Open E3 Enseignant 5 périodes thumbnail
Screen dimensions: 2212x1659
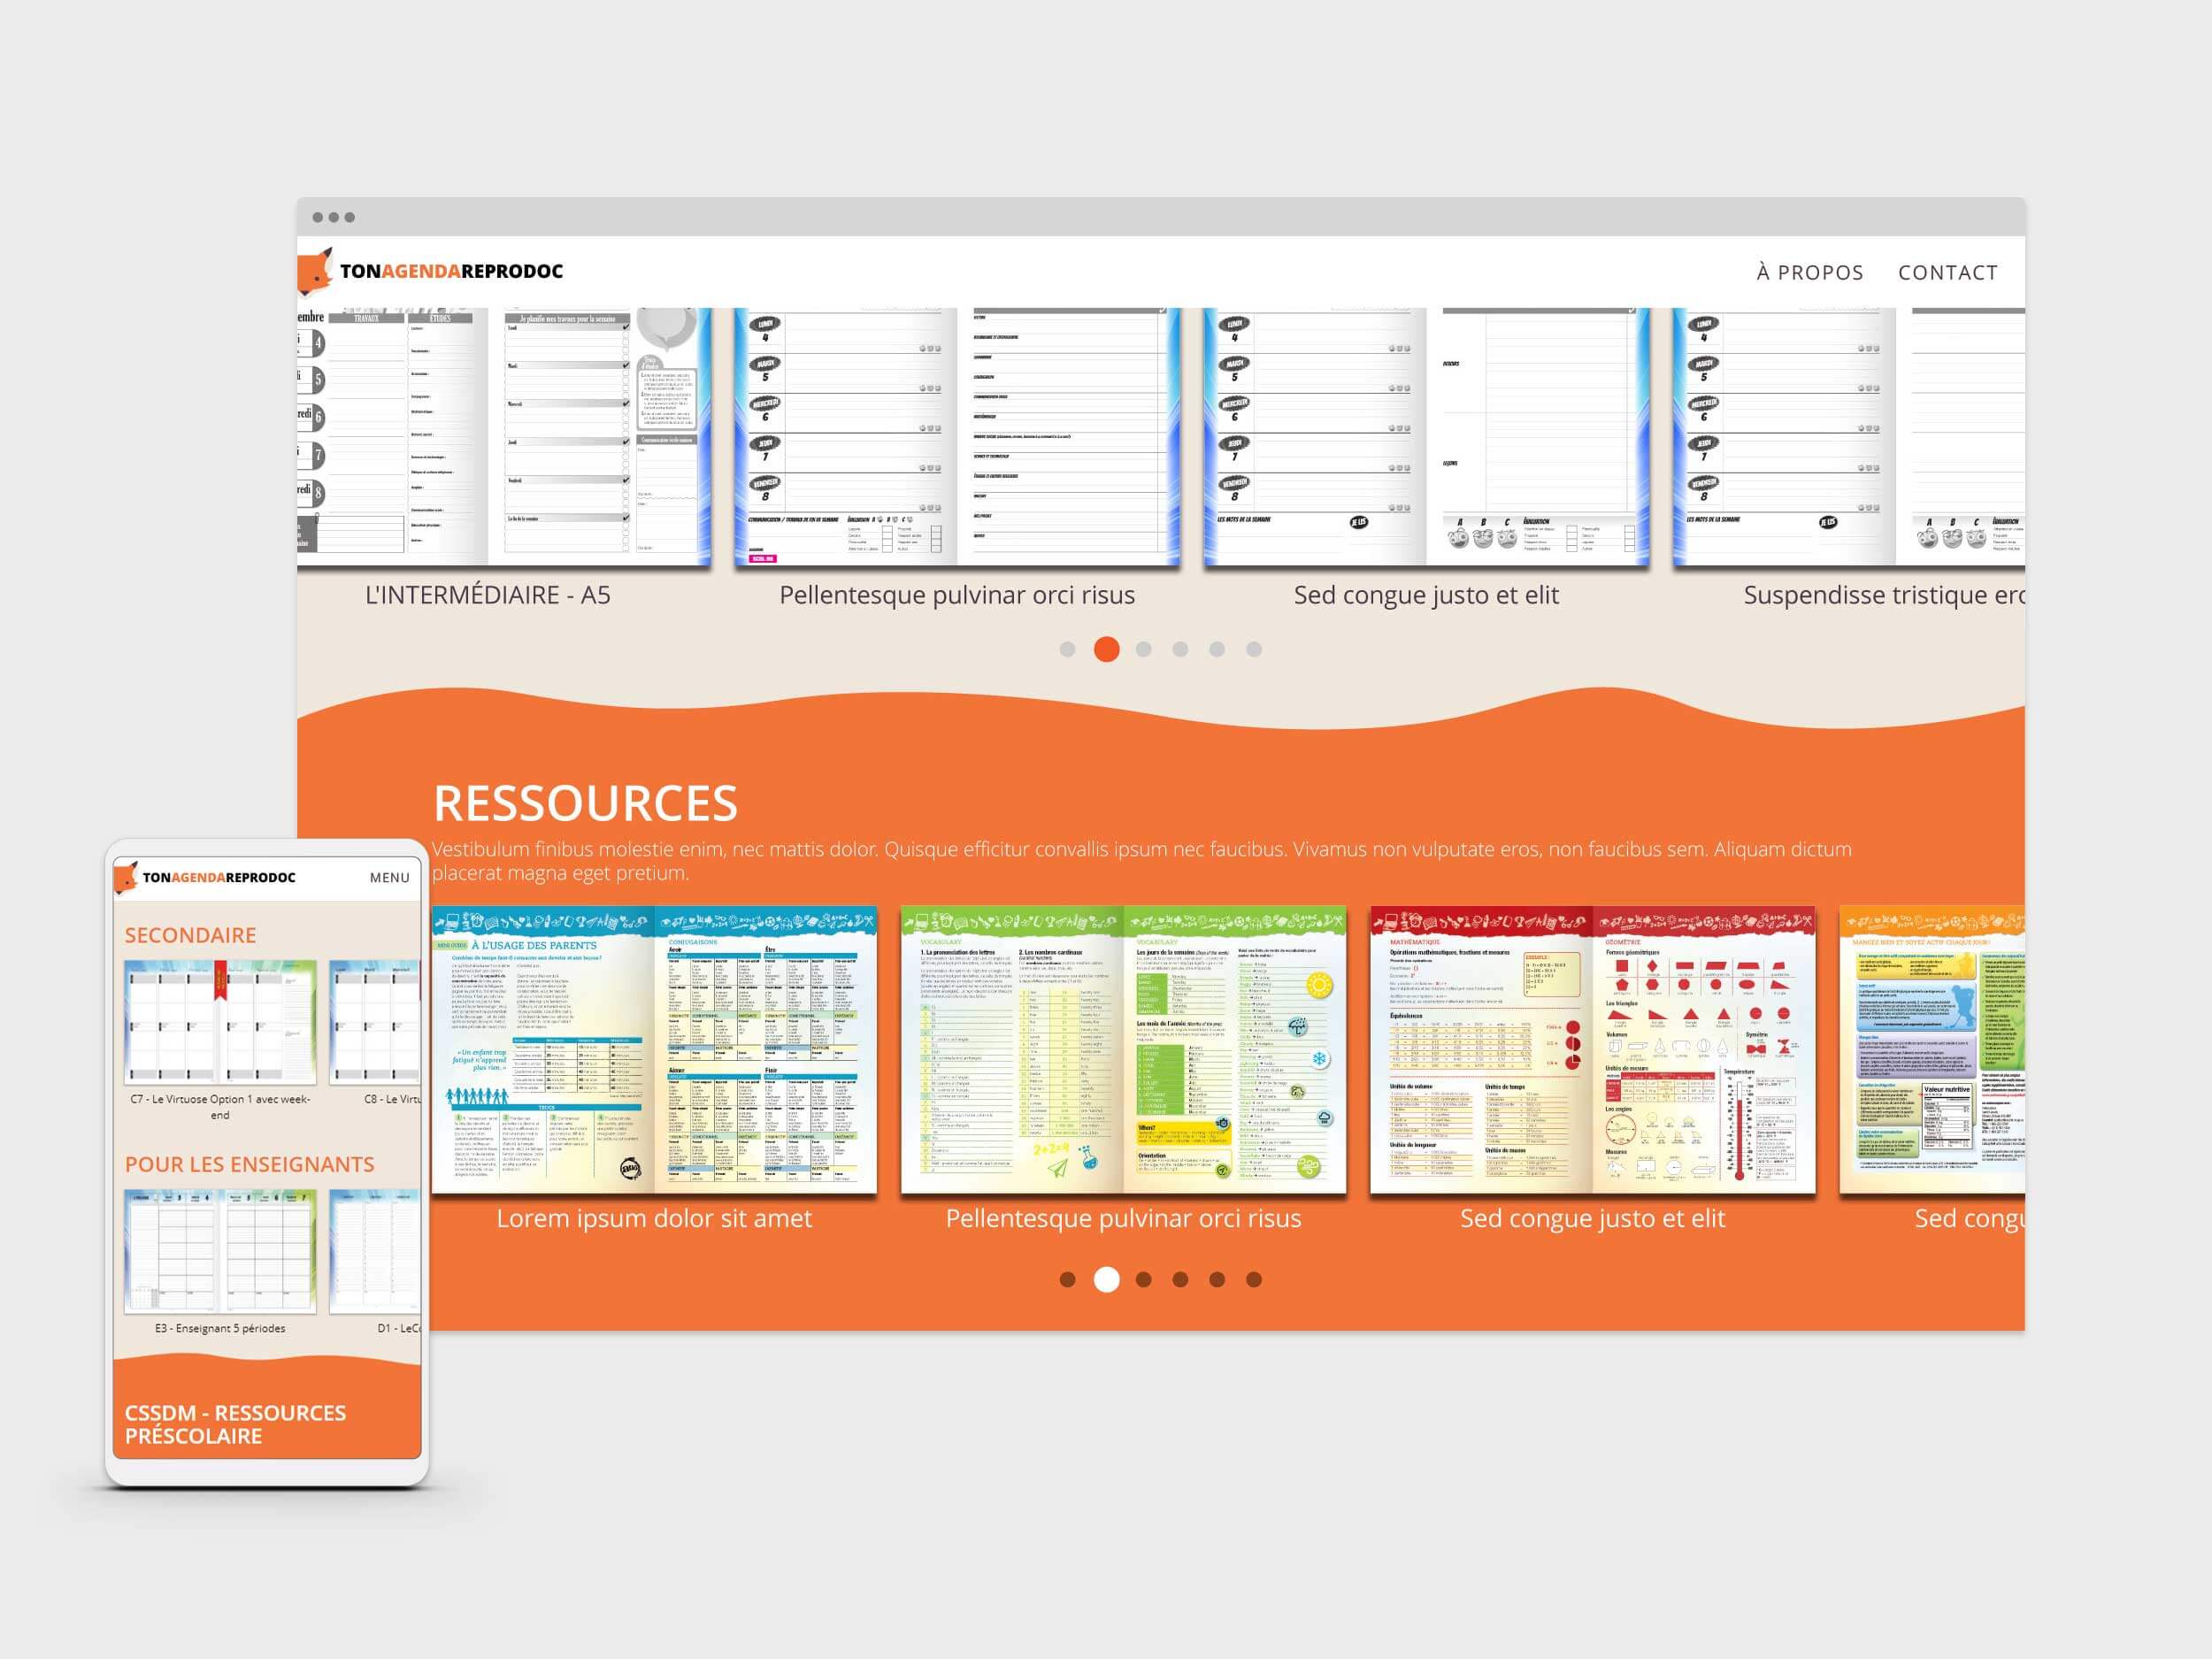pyautogui.click(x=220, y=1251)
